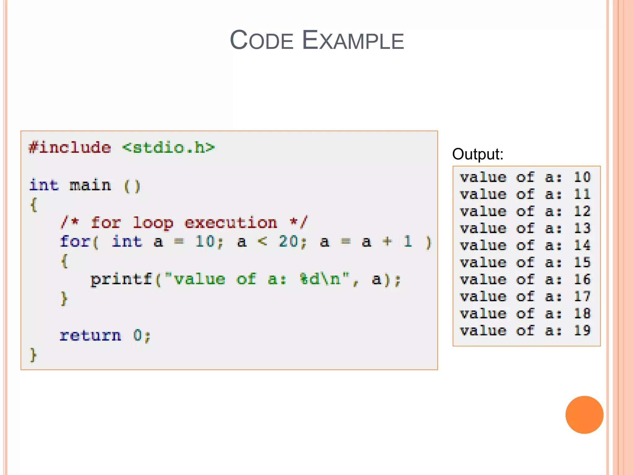The width and height of the screenshot is (634, 475).
Task: Click the 'int main ()' line
Action: (x=85, y=186)
